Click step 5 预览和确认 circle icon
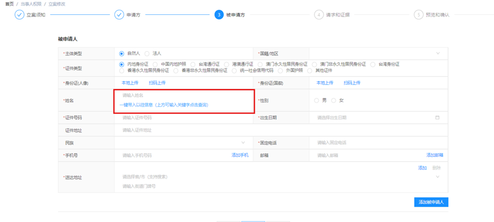The image size is (494, 222). (x=419, y=15)
